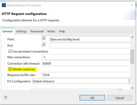This screenshot has height=105, width=137.
Task: Switch to the General tab
Action: (8, 31)
